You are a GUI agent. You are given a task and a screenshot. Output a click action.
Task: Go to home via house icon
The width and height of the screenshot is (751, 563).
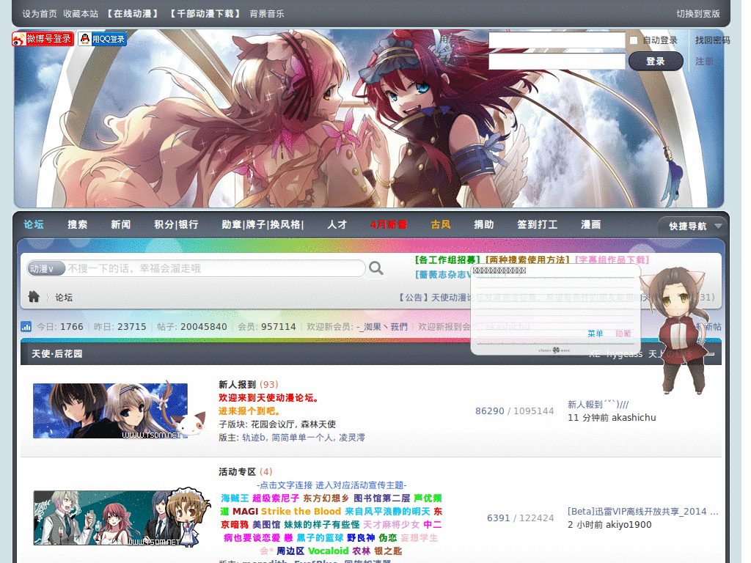[x=34, y=297]
